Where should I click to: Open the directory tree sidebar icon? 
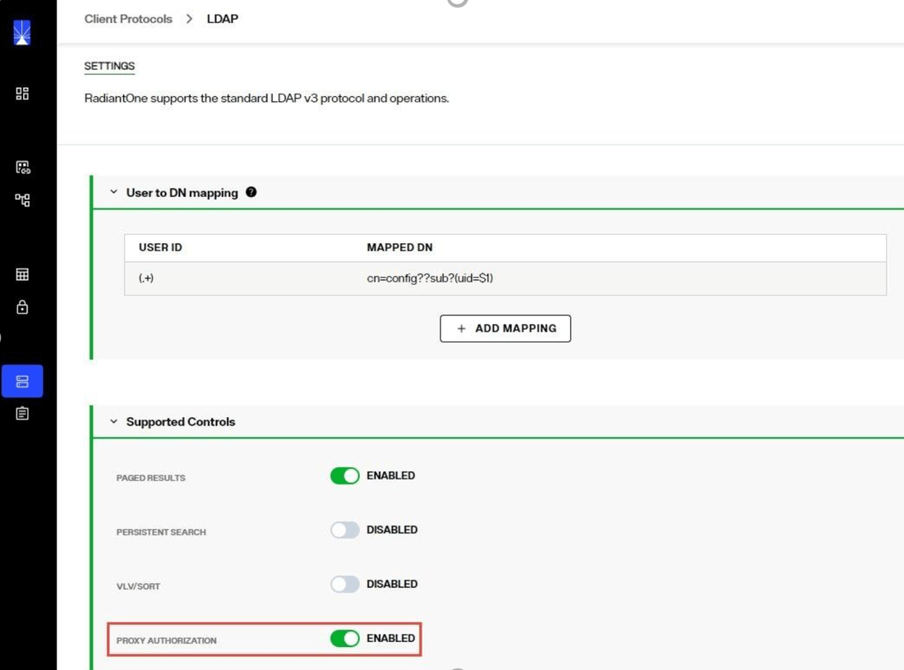pyautogui.click(x=22, y=200)
